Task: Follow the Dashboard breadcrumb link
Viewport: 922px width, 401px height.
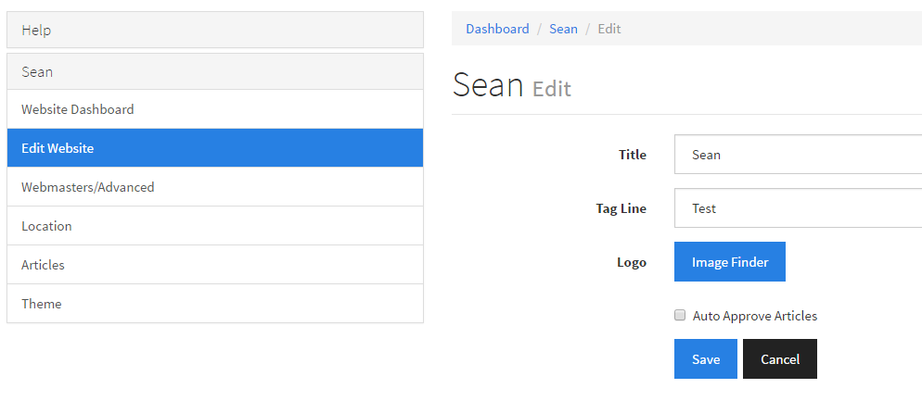Action: pyautogui.click(x=497, y=29)
